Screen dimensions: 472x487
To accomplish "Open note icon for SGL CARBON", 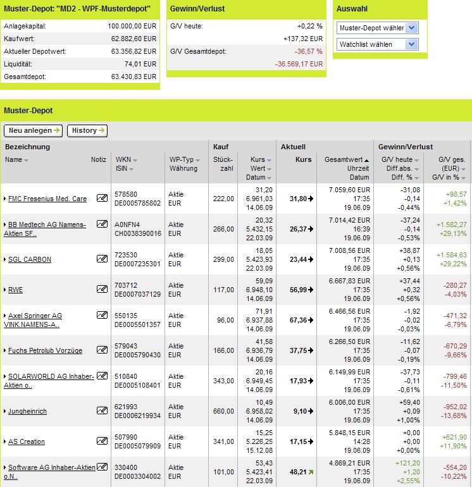I will coord(102,259).
